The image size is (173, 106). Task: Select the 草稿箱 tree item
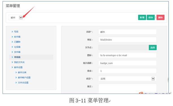click(17, 57)
